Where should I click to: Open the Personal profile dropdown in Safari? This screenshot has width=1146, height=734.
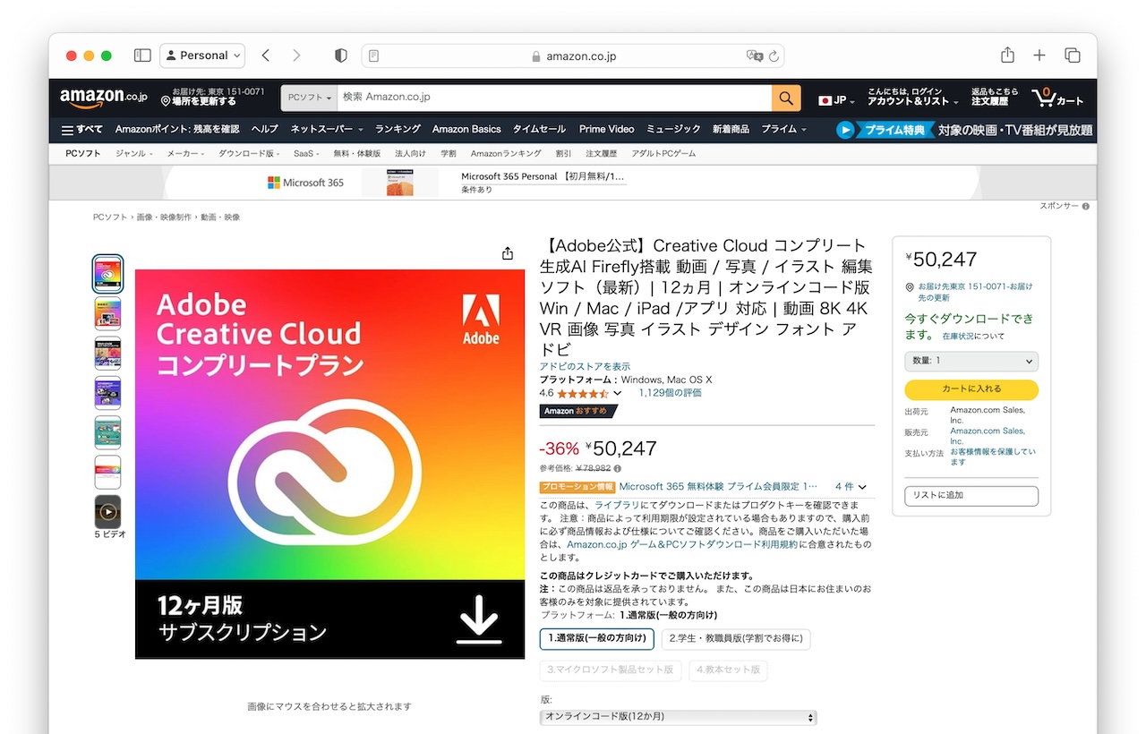202,55
